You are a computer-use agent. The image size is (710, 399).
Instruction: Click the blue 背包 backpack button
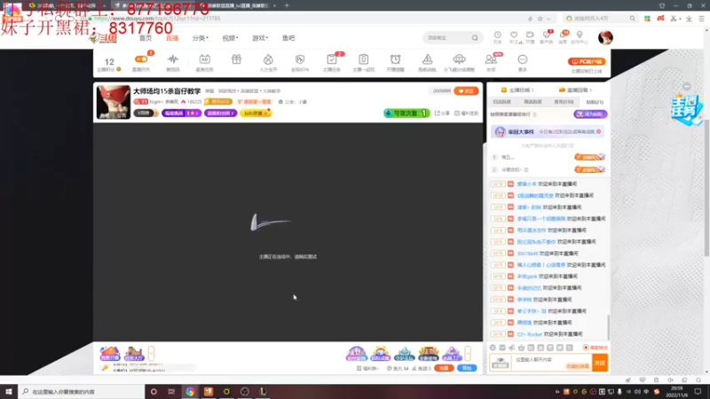coord(467,368)
